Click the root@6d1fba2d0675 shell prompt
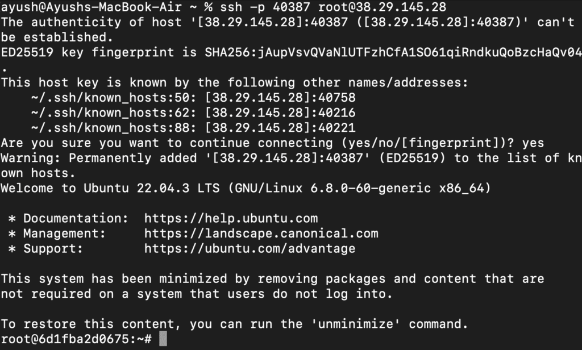 [76, 339]
